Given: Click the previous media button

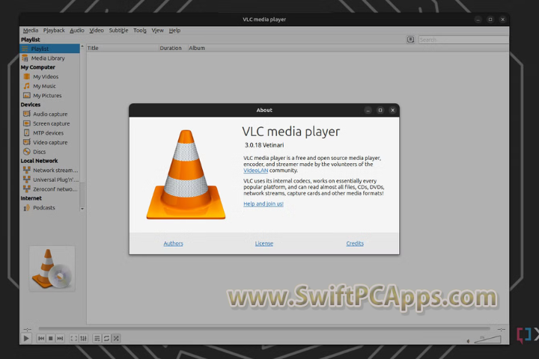Looking at the screenshot, I should click(41, 339).
